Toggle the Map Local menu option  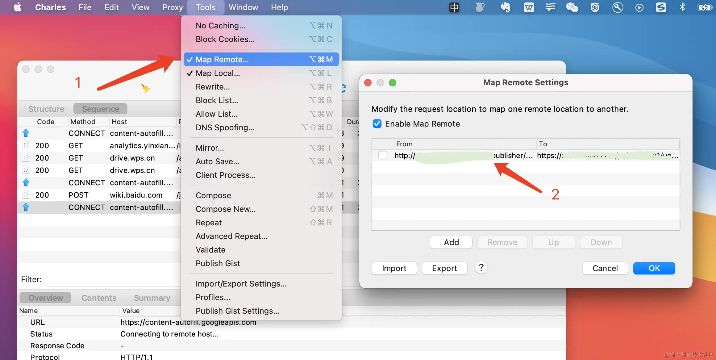click(x=218, y=73)
